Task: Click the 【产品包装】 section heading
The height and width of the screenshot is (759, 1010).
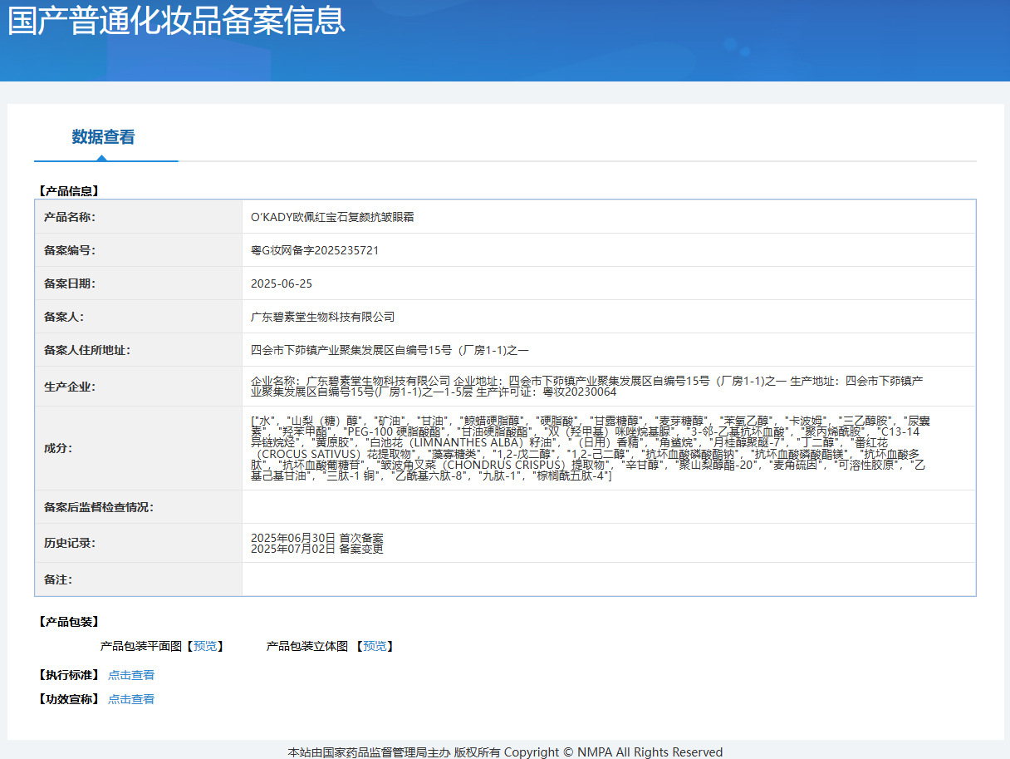Action: click(x=68, y=622)
